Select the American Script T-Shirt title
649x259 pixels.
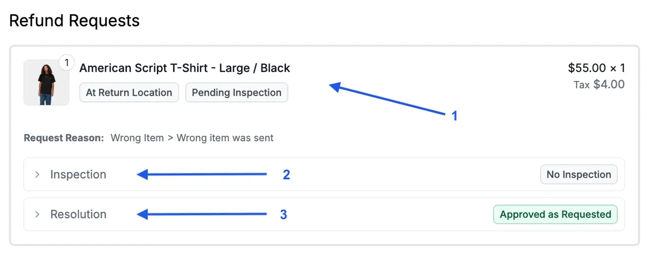[x=185, y=68]
